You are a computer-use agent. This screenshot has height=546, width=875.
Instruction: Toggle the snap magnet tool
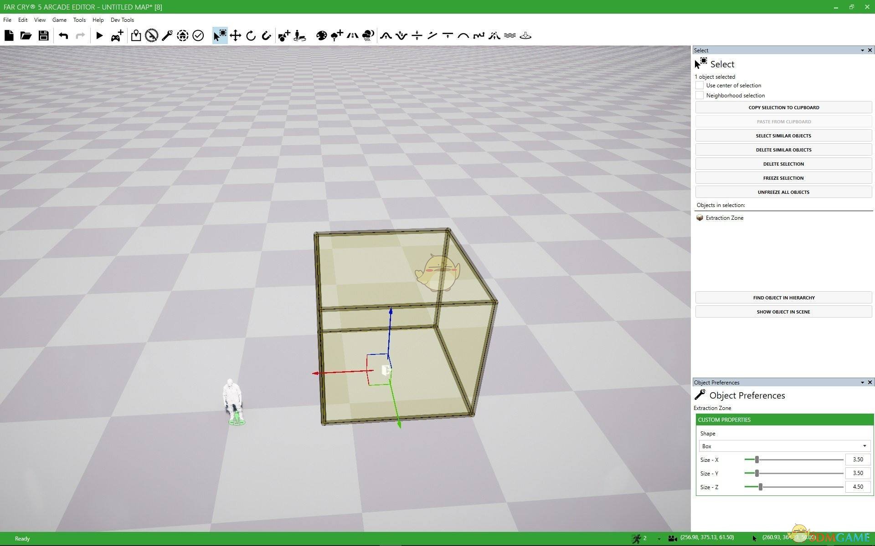coord(267,35)
